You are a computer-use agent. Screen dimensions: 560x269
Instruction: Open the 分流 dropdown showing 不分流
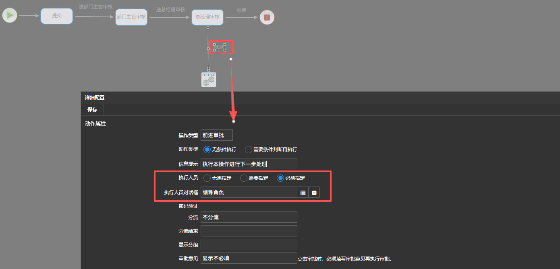(x=249, y=217)
